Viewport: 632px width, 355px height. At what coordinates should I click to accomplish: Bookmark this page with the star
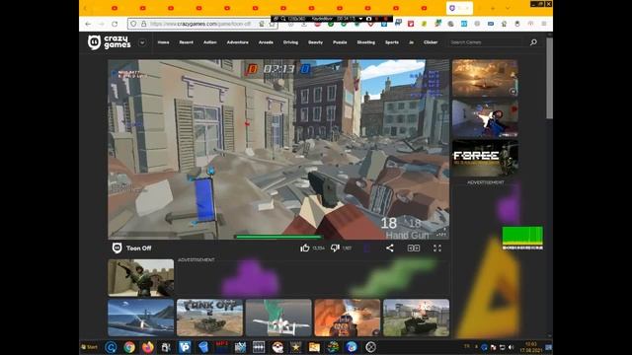tap(272, 24)
